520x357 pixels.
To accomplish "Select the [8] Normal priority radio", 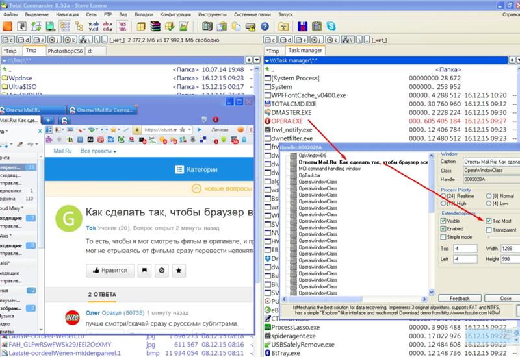I will tap(489, 196).
